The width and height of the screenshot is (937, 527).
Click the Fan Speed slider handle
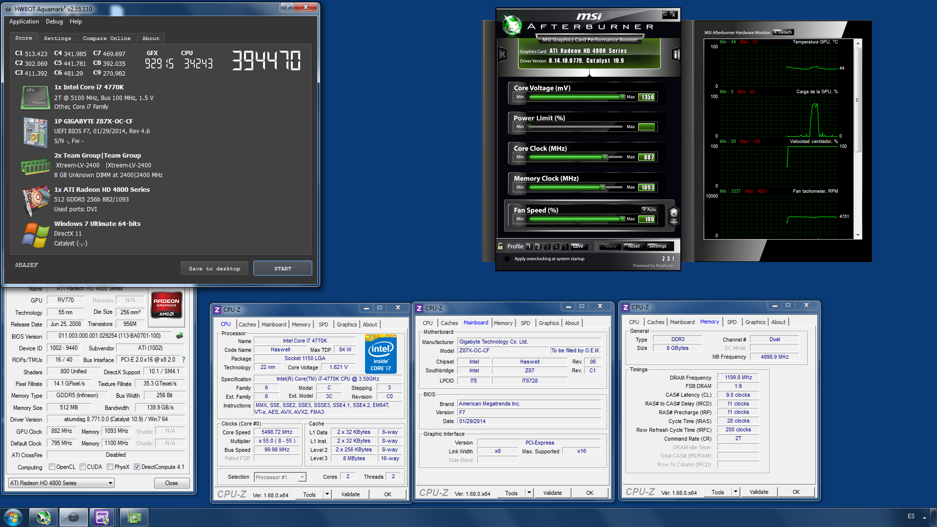click(622, 219)
